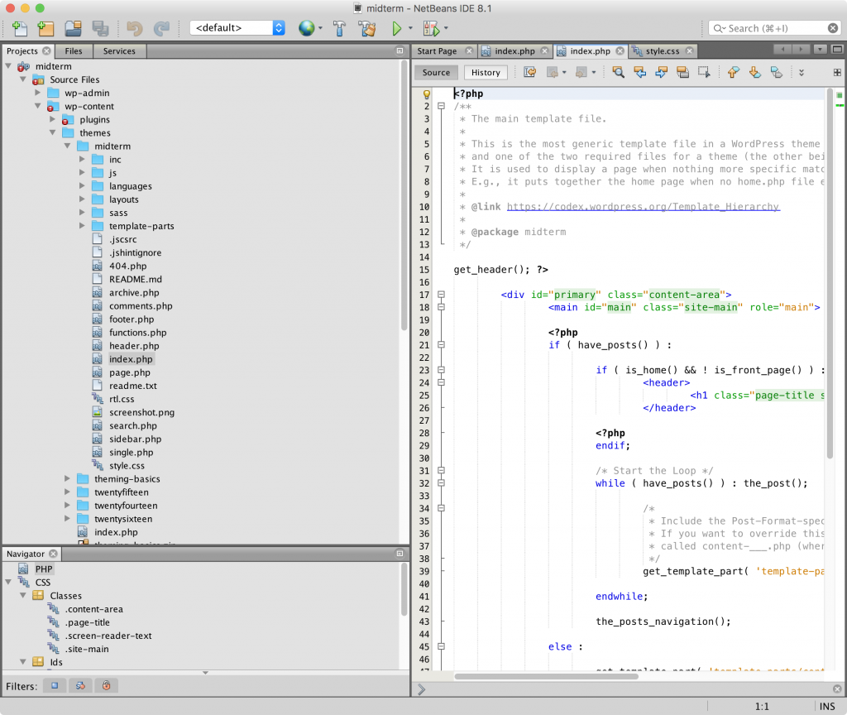Viewport: 847px width, 715px height.
Task: Select header.php in the project tree
Action: pyautogui.click(x=134, y=346)
